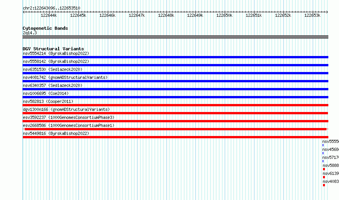Select small red square under nsv4083

(x=324, y=185)
